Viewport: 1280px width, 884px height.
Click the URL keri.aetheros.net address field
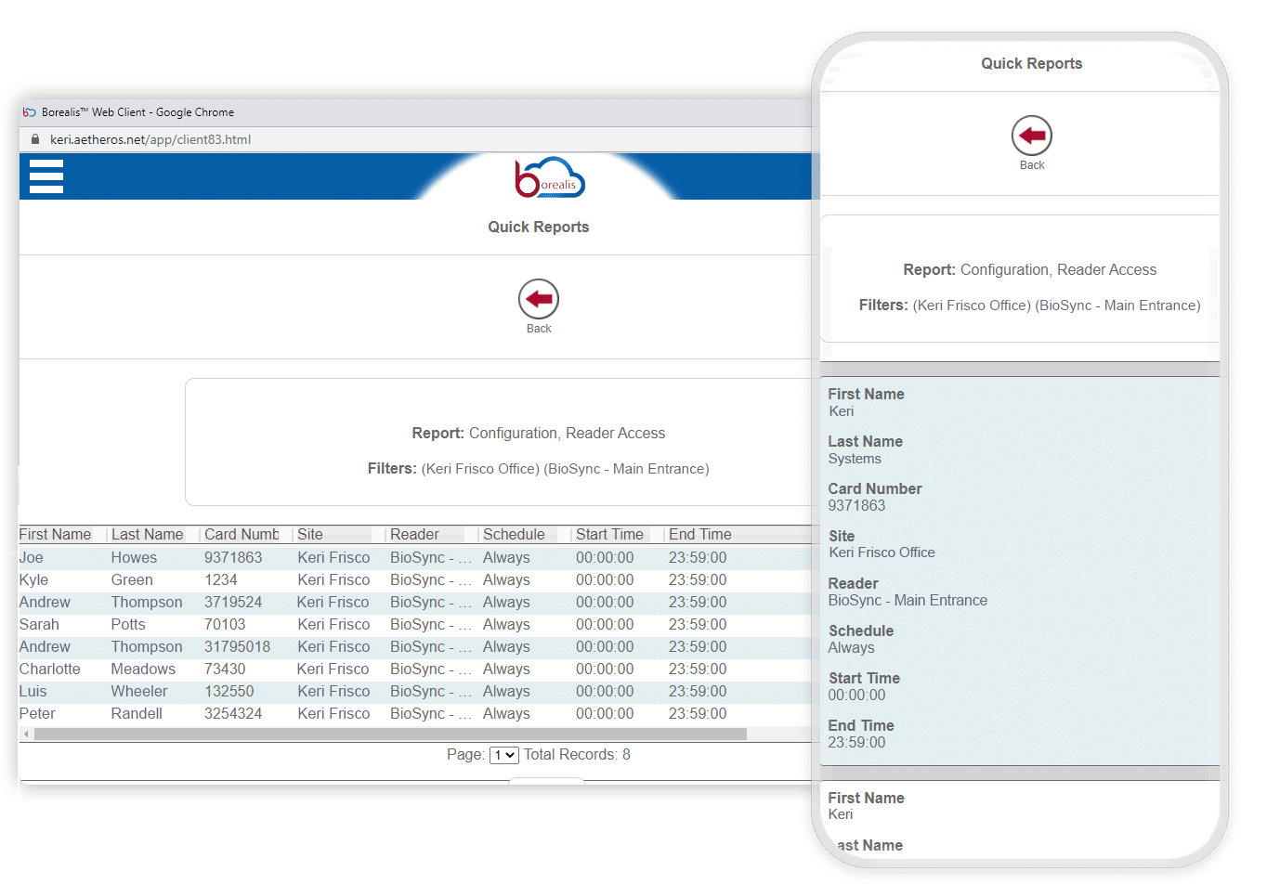[150, 139]
